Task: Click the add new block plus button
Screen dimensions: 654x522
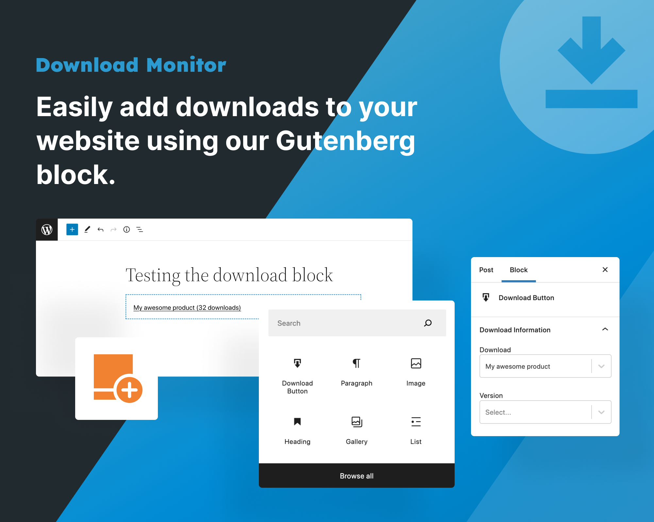Action: (x=72, y=230)
